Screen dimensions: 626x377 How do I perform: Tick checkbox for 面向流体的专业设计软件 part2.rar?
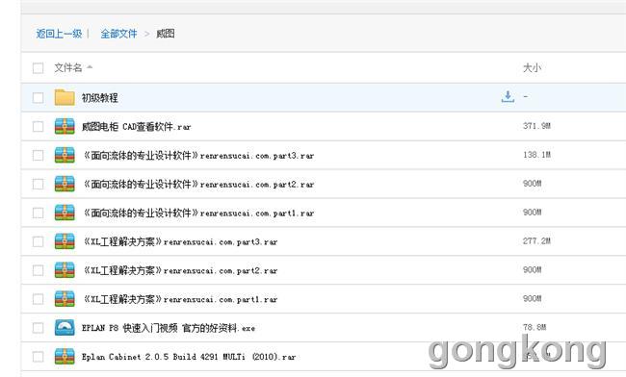pyautogui.click(x=38, y=184)
